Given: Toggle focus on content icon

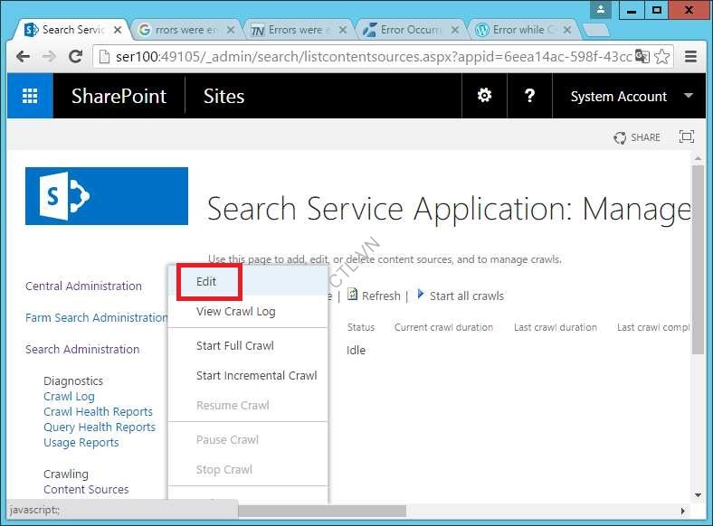Looking at the screenshot, I should (x=687, y=137).
